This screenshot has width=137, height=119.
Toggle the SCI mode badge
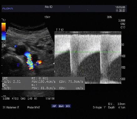tap(68, 106)
